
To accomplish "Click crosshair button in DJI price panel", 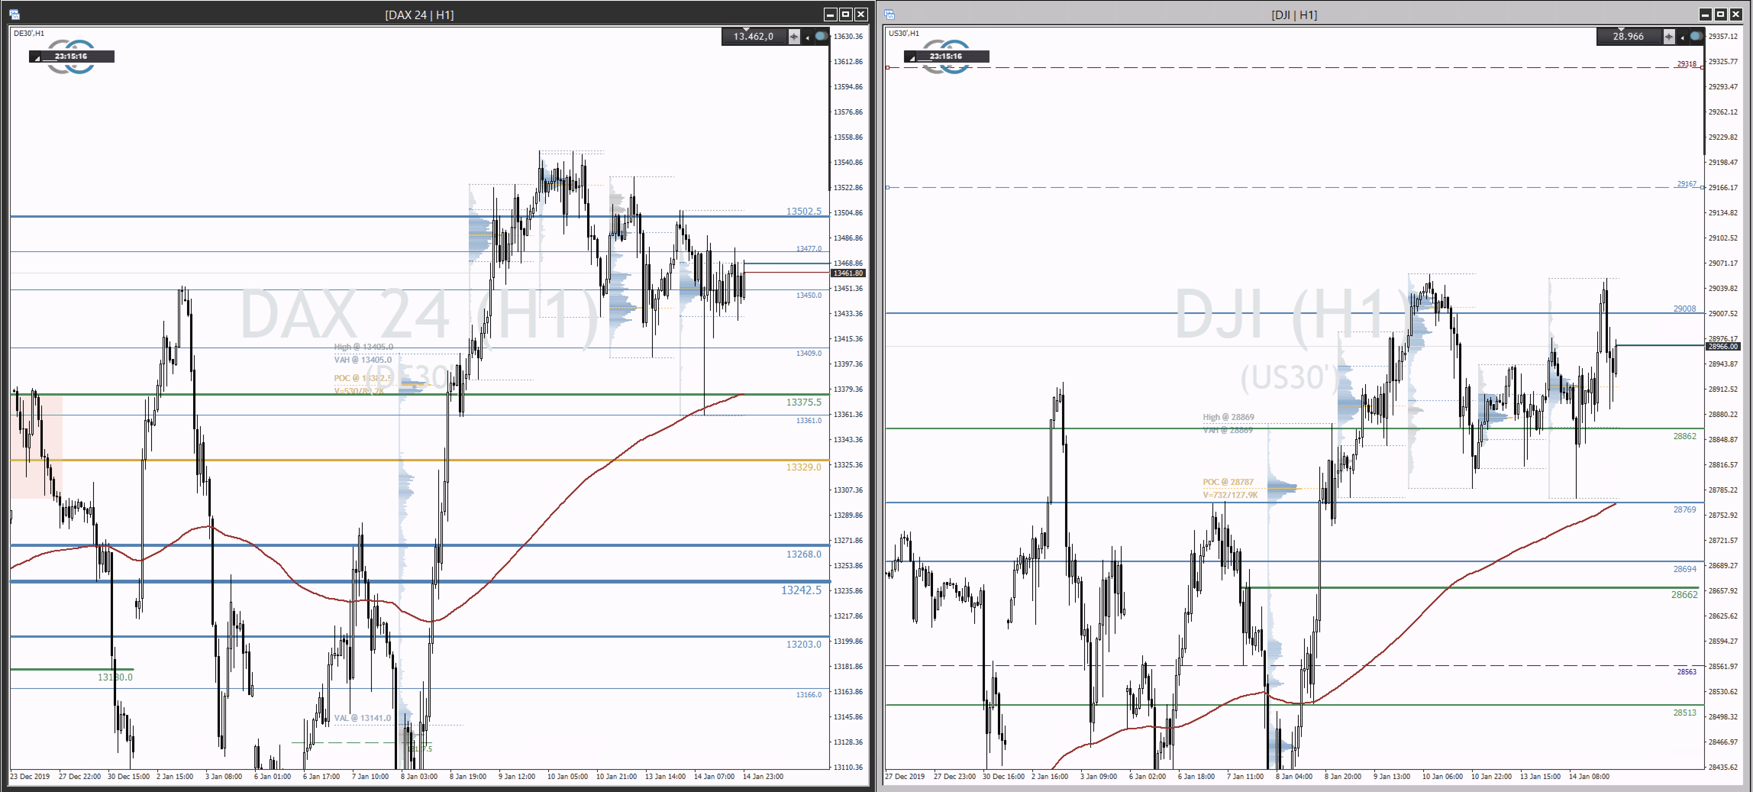I will pos(1669,36).
